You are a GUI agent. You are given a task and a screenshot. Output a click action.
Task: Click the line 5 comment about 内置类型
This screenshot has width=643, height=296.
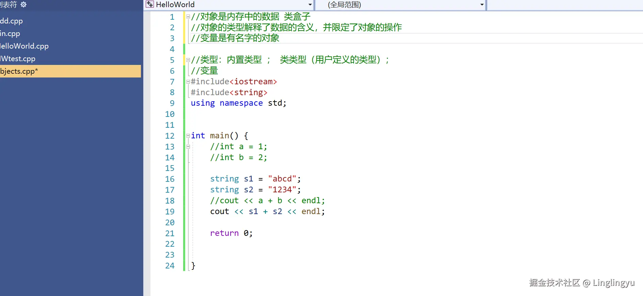tap(290, 60)
